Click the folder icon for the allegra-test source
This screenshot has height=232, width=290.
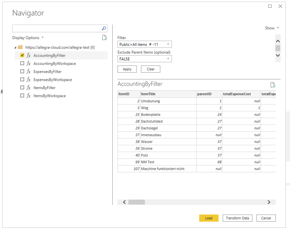(x=20, y=47)
